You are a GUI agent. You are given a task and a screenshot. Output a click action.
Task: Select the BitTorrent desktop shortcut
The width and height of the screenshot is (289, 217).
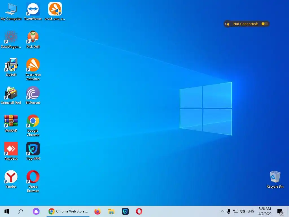[x=33, y=96]
